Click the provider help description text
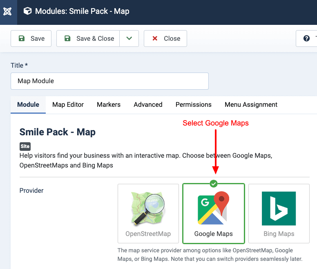Viewport: 317px width, 269px height. point(210,255)
